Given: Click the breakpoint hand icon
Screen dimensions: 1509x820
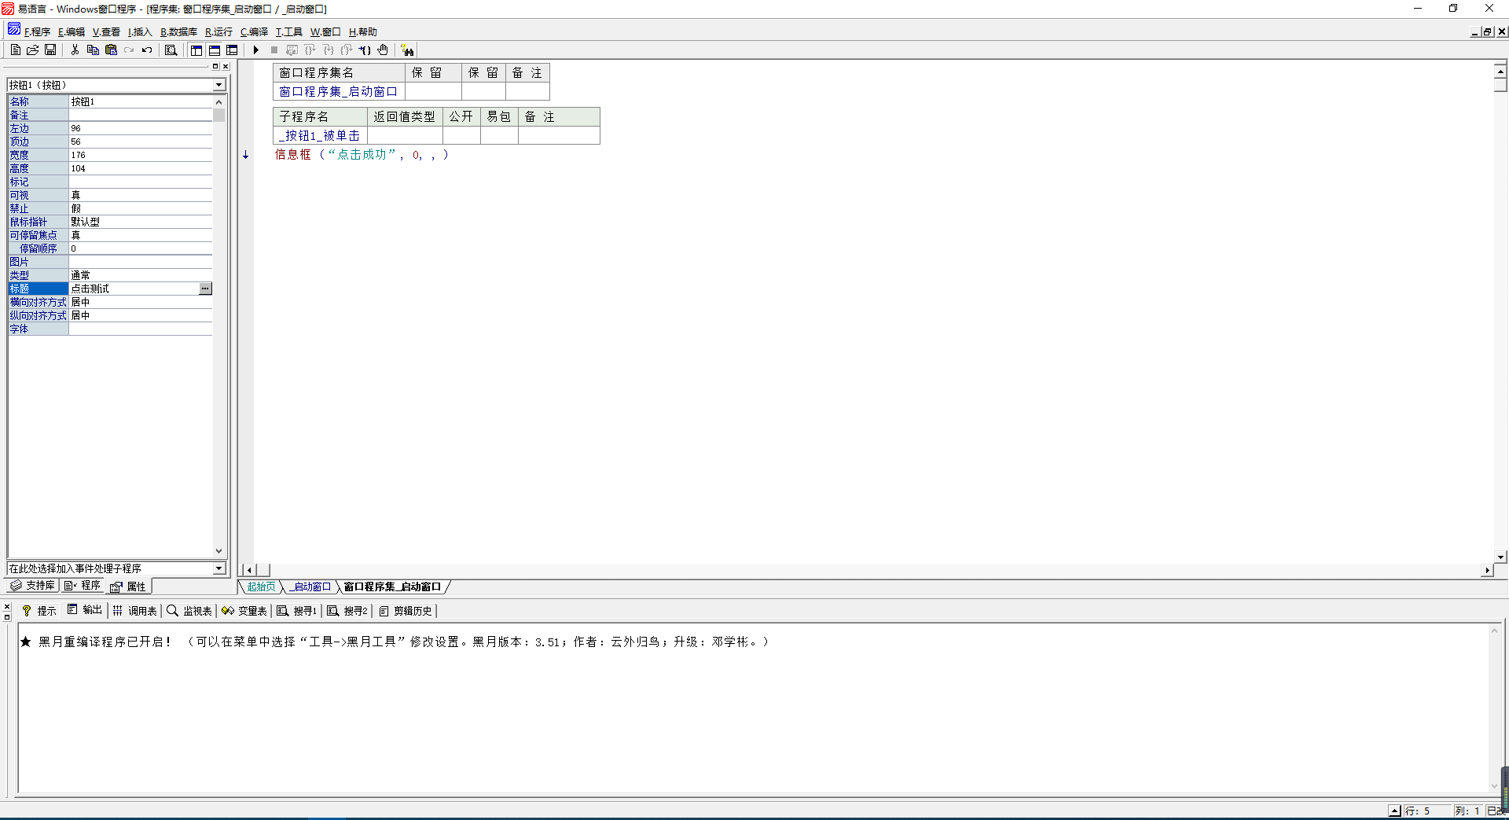Looking at the screenshot, I should (383, 50).
